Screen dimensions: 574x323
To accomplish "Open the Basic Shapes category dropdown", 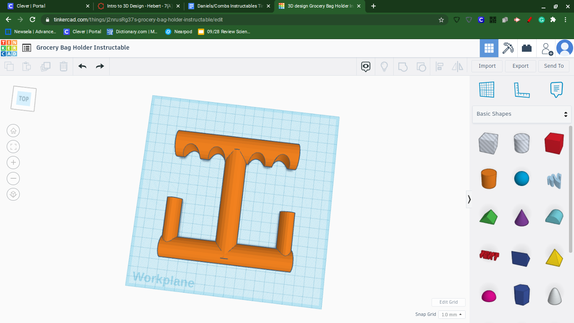I will coord(521,114).
